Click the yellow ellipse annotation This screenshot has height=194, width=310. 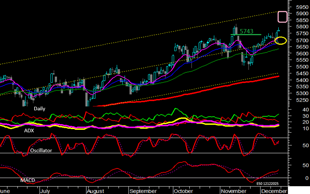[281, 40]
